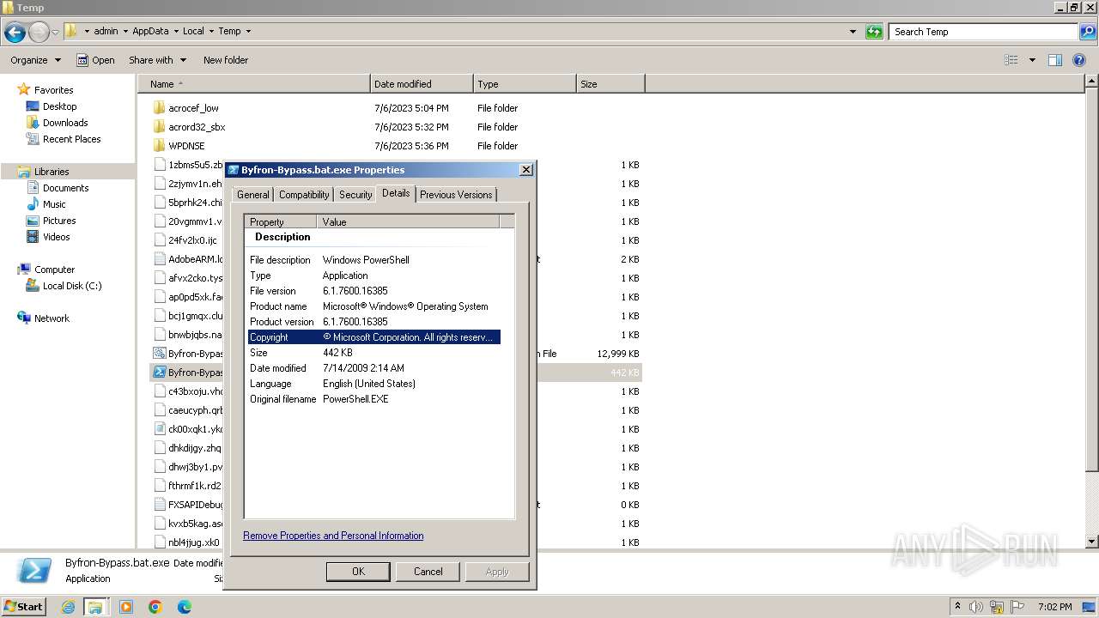Select the Byfron-Bypass PowerShell exe file icon

[x=159, y=373]
